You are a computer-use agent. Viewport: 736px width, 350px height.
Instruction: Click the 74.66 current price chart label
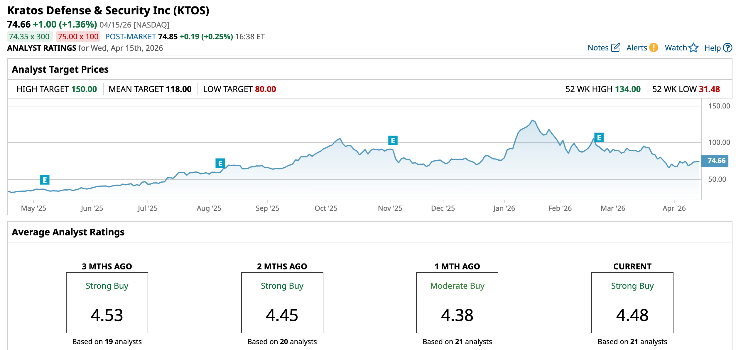715,161
